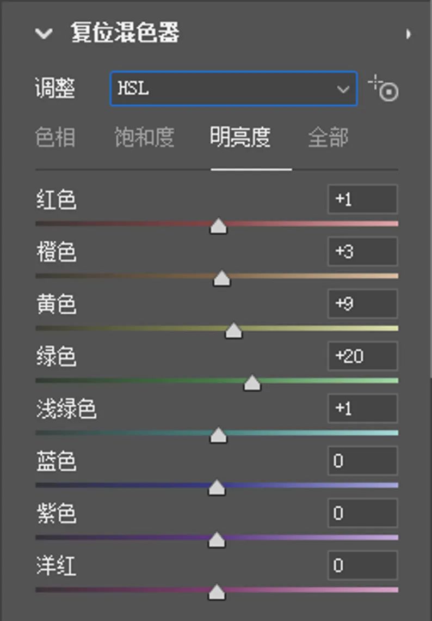This screenshot has height=621, width=432.
Task: Select the 明亮度 tab
Action: coord(240,137)
